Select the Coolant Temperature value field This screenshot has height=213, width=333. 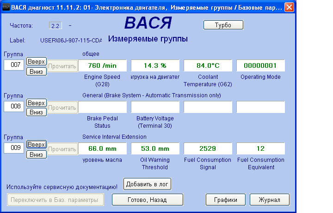coord(208,65)
